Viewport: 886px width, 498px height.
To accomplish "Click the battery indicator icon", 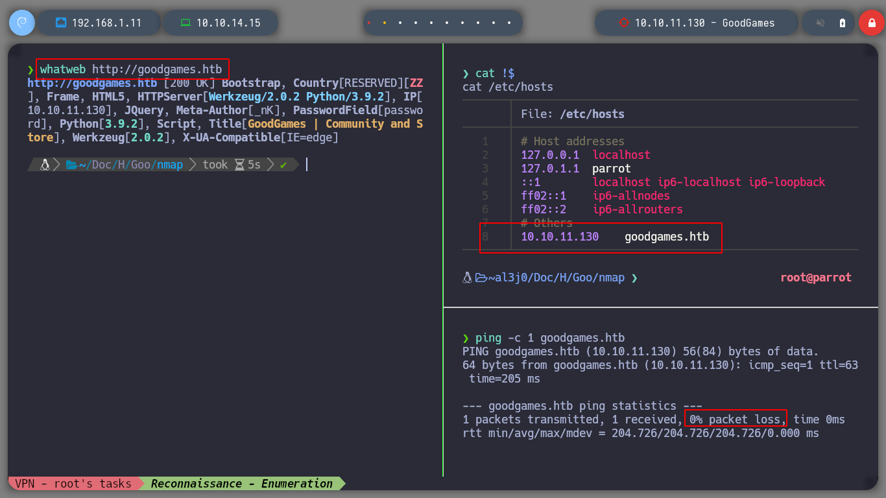I will tap(843, 23).
